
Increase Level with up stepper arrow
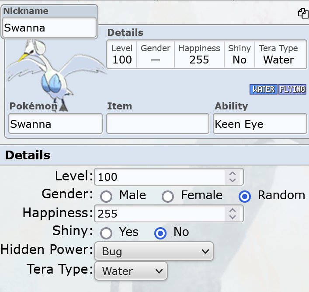[x=233, y=173]
